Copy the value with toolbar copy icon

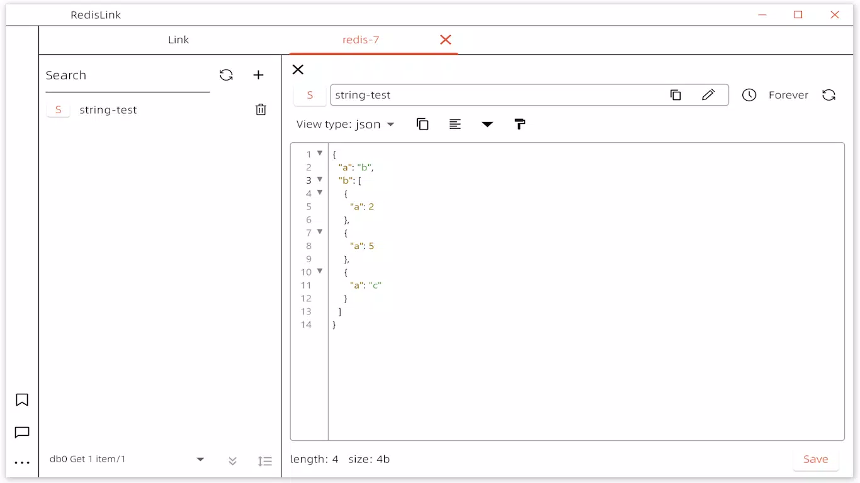pyautogui.click(x=422, y=125)
